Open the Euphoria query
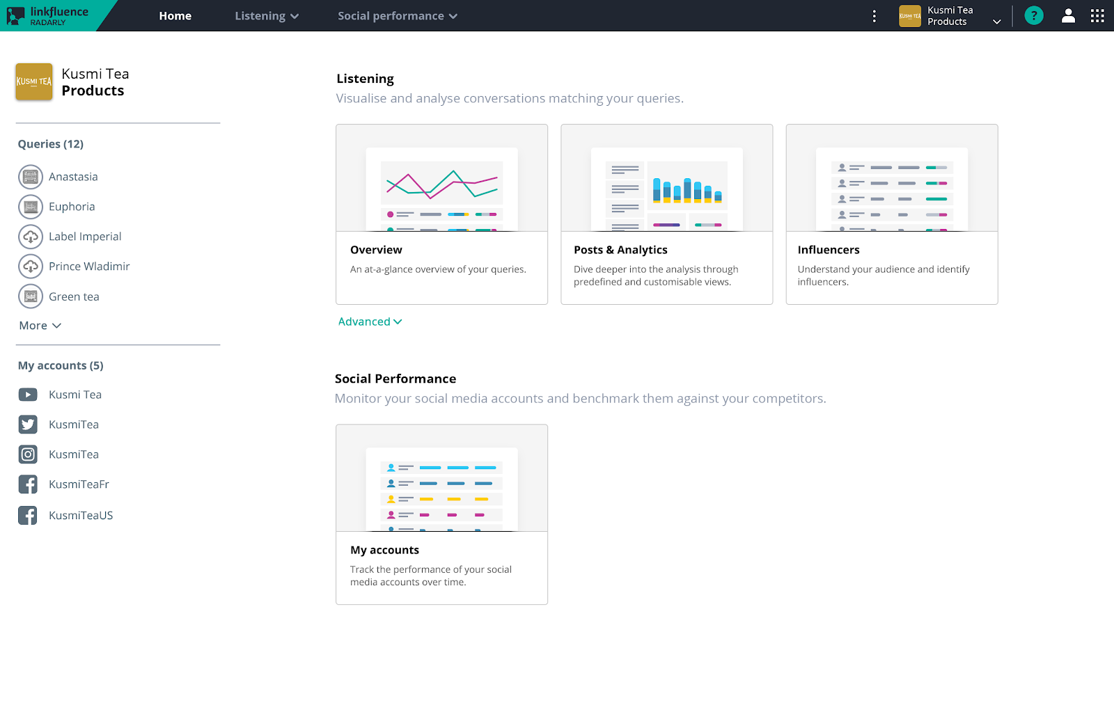The image size is (1114, 712). coord(72,207)
